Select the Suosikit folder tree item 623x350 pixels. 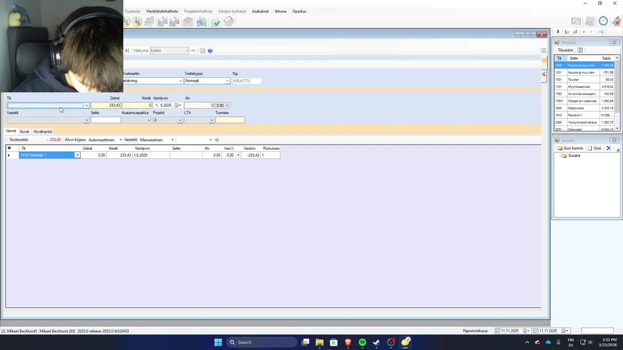574,156
